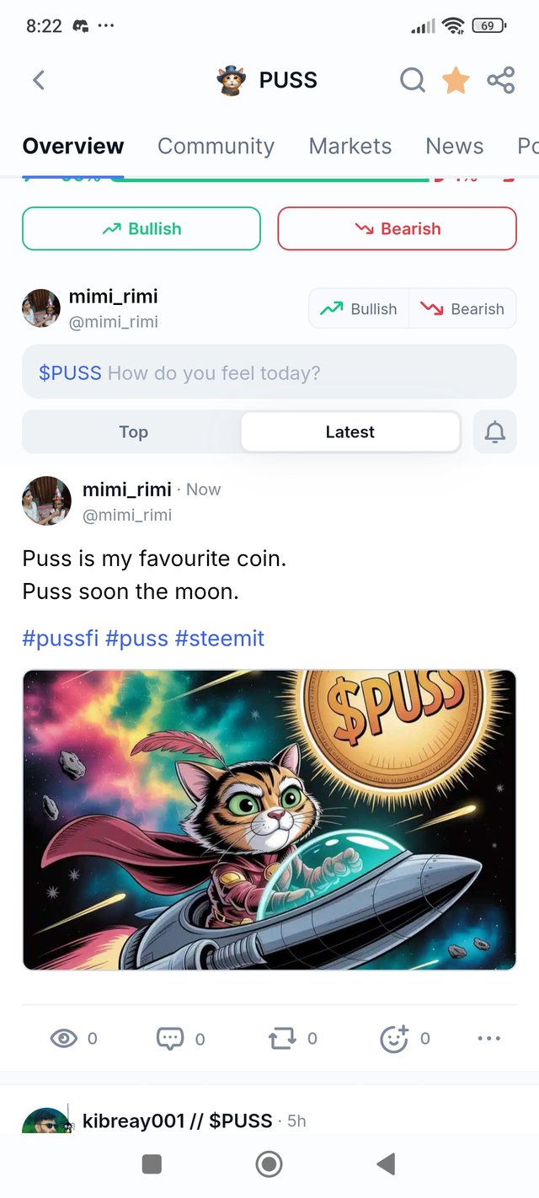The width and height of the screenshot is (539, 1198).
Task: Open the Markets tab
Action: (350, 146)
